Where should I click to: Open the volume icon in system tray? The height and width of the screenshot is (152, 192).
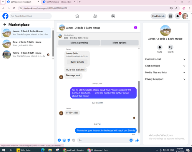(x=168, y=150)
